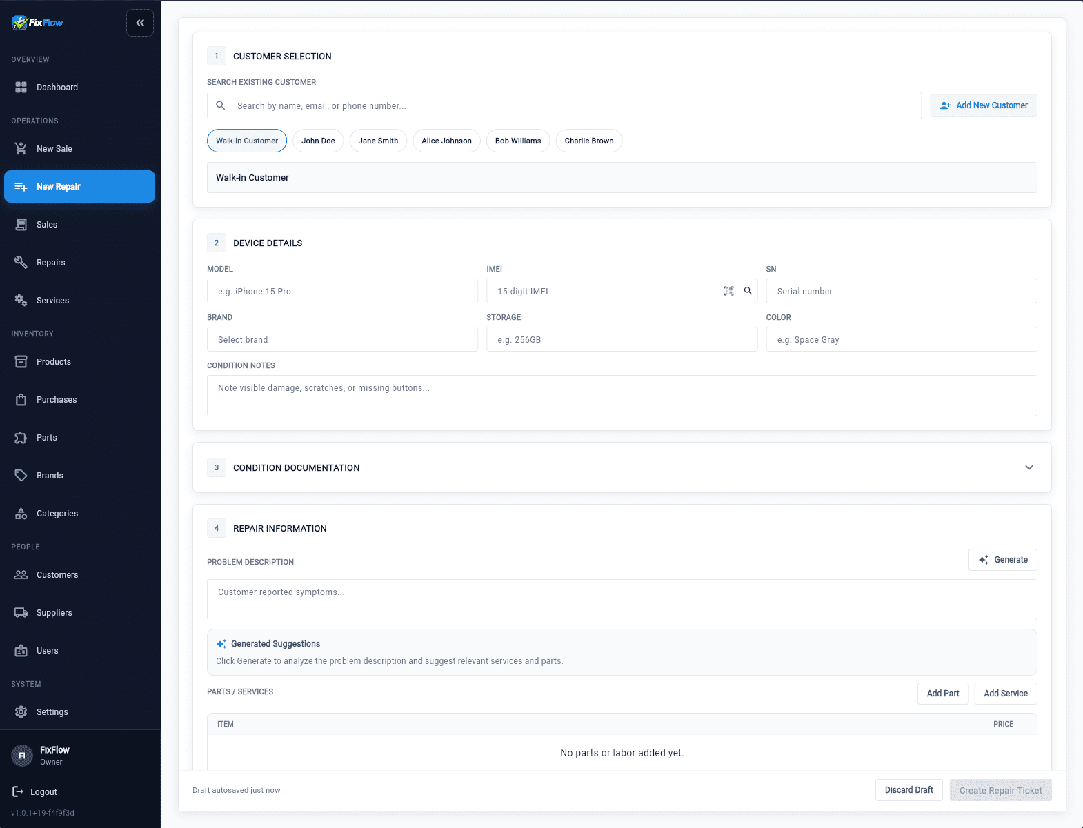
Task: Focus the Color input field
Action: pyautogui.click(x=901, y=339)
